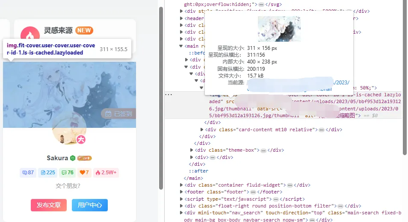Click the 固有纵横比 200:119 value

click(256, 69)
